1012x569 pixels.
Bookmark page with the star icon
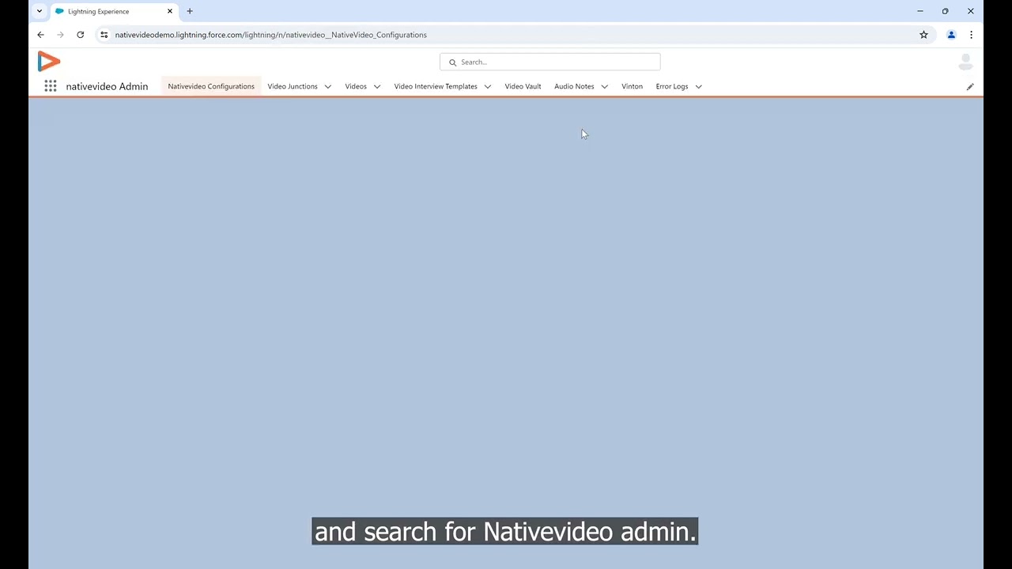[x=923, y=35]
